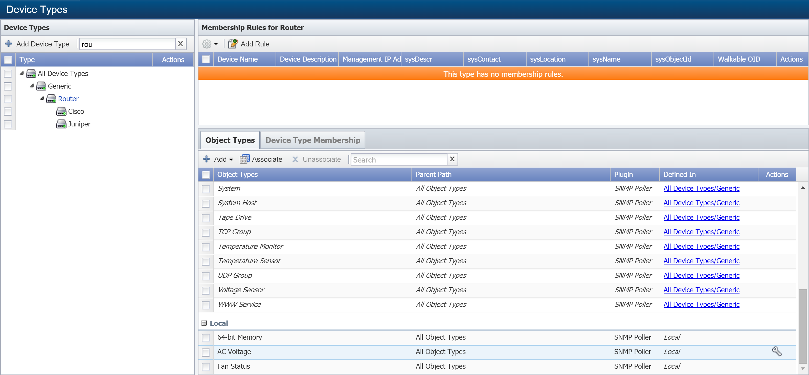
Task: Check the Fan Status checkbox
Action: (x=206, y=366)
